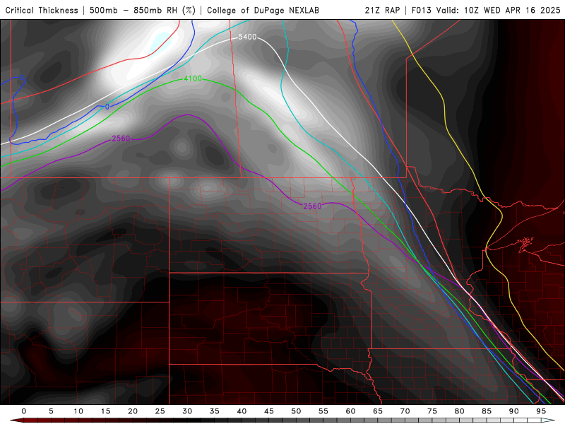Screen dimensions: 565x424
Task: Click the purple 2560 label on the gray county grid
Action: coord(312,206)
